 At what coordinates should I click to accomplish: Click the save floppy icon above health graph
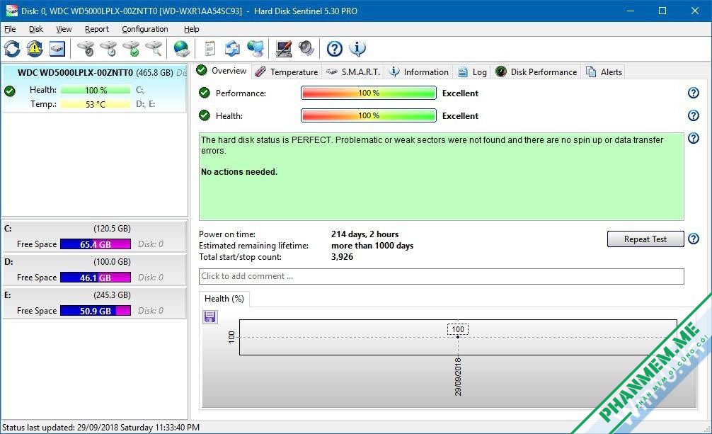click(209, 316)
